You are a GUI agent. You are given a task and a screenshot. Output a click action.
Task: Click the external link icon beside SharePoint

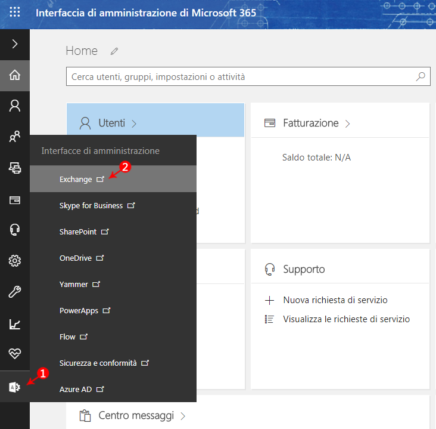(105, 232)
